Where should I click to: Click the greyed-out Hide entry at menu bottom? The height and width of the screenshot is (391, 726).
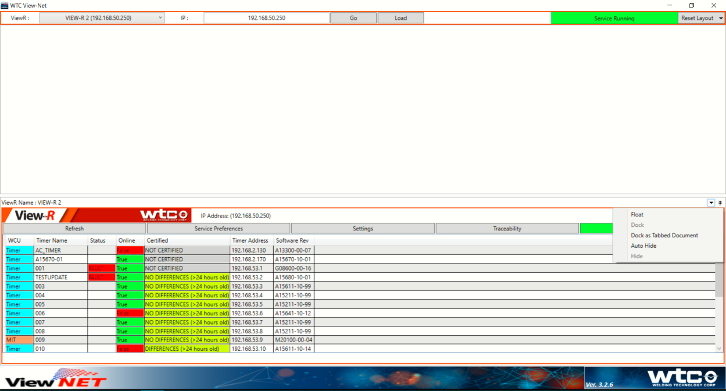click(x=668, y=257)
